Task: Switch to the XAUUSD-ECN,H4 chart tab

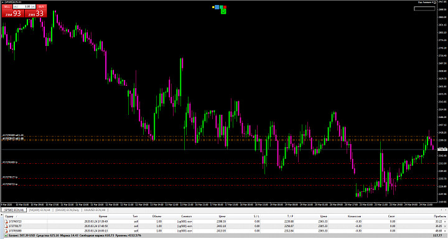Action: [x=95, y=210]
